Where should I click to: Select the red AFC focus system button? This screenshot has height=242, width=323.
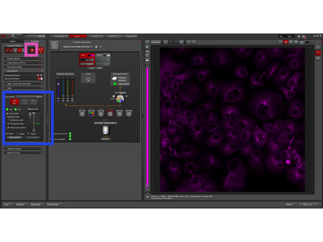coord(14,102)
